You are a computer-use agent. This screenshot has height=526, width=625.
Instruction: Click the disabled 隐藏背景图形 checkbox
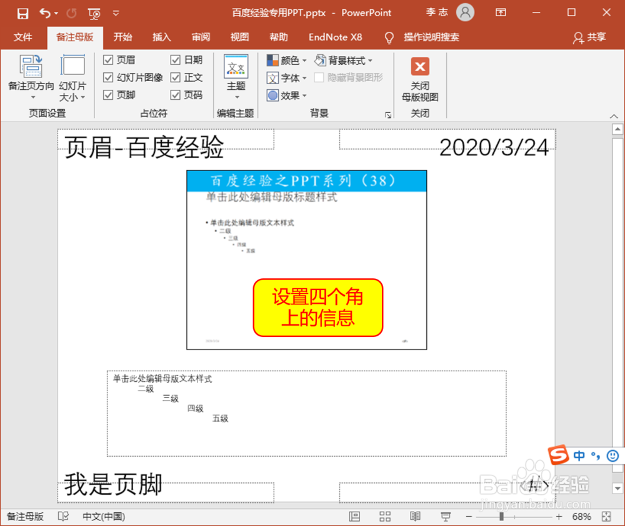click(x=319, y=77)
